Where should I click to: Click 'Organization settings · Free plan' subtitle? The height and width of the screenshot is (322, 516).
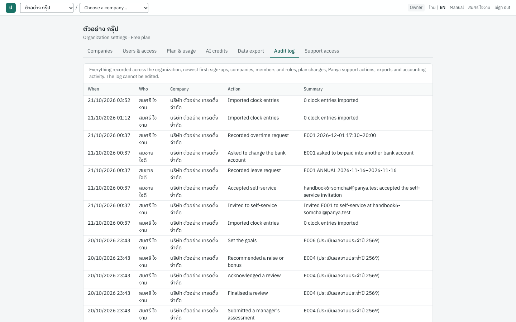(117, 38)
